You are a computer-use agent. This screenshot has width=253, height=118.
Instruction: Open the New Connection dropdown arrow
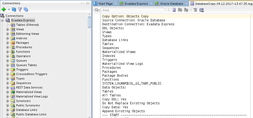[x=9, y=10]
